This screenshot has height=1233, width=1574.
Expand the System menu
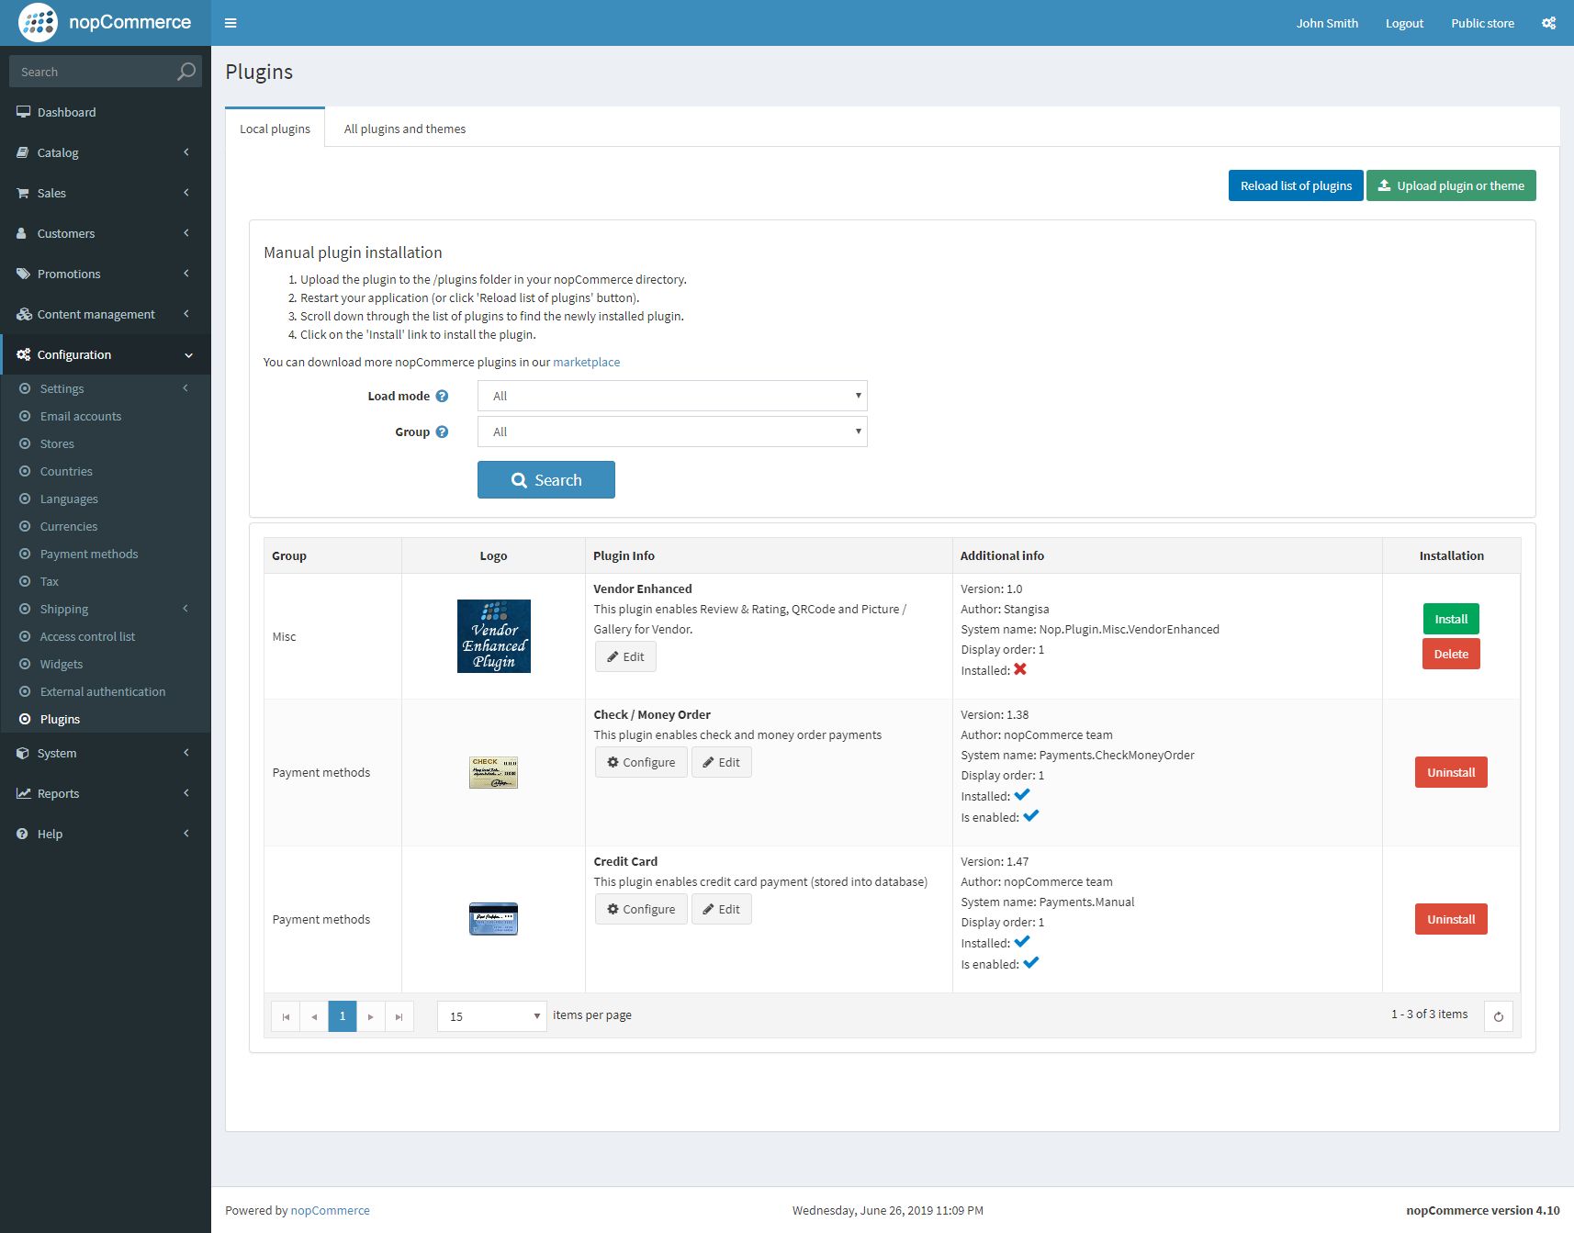coord(106,753)
